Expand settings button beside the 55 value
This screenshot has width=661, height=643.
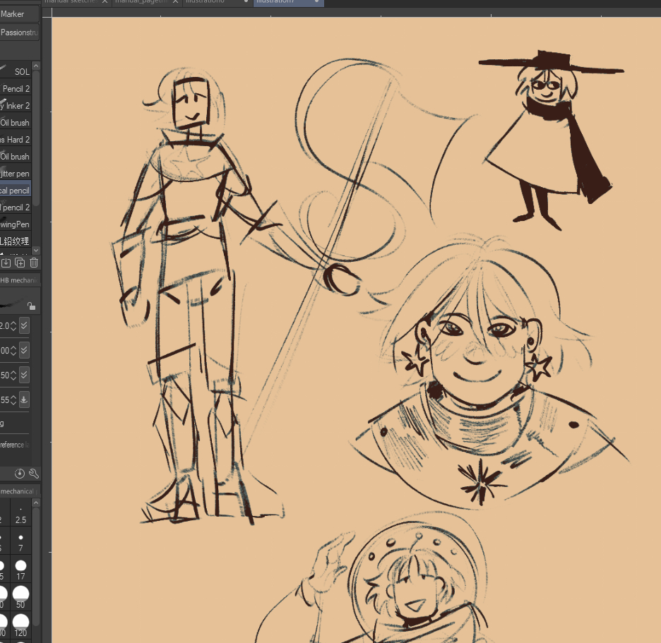click(x=24, y=399)
